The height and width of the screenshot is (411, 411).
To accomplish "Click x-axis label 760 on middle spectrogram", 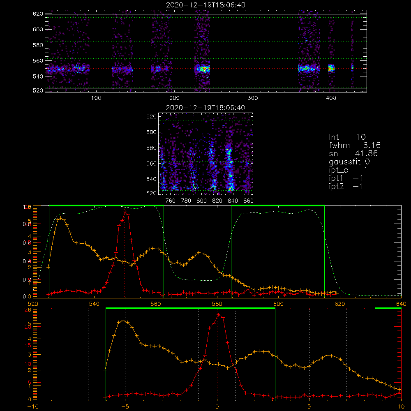I will coord(171,201).
